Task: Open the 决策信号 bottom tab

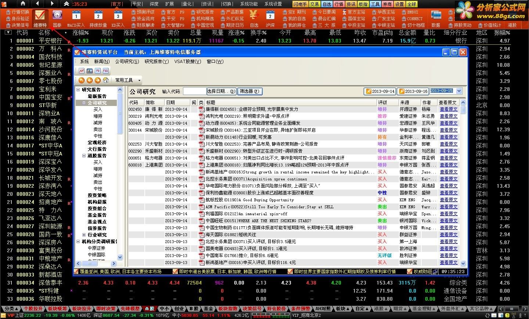Action: point(252,309)
